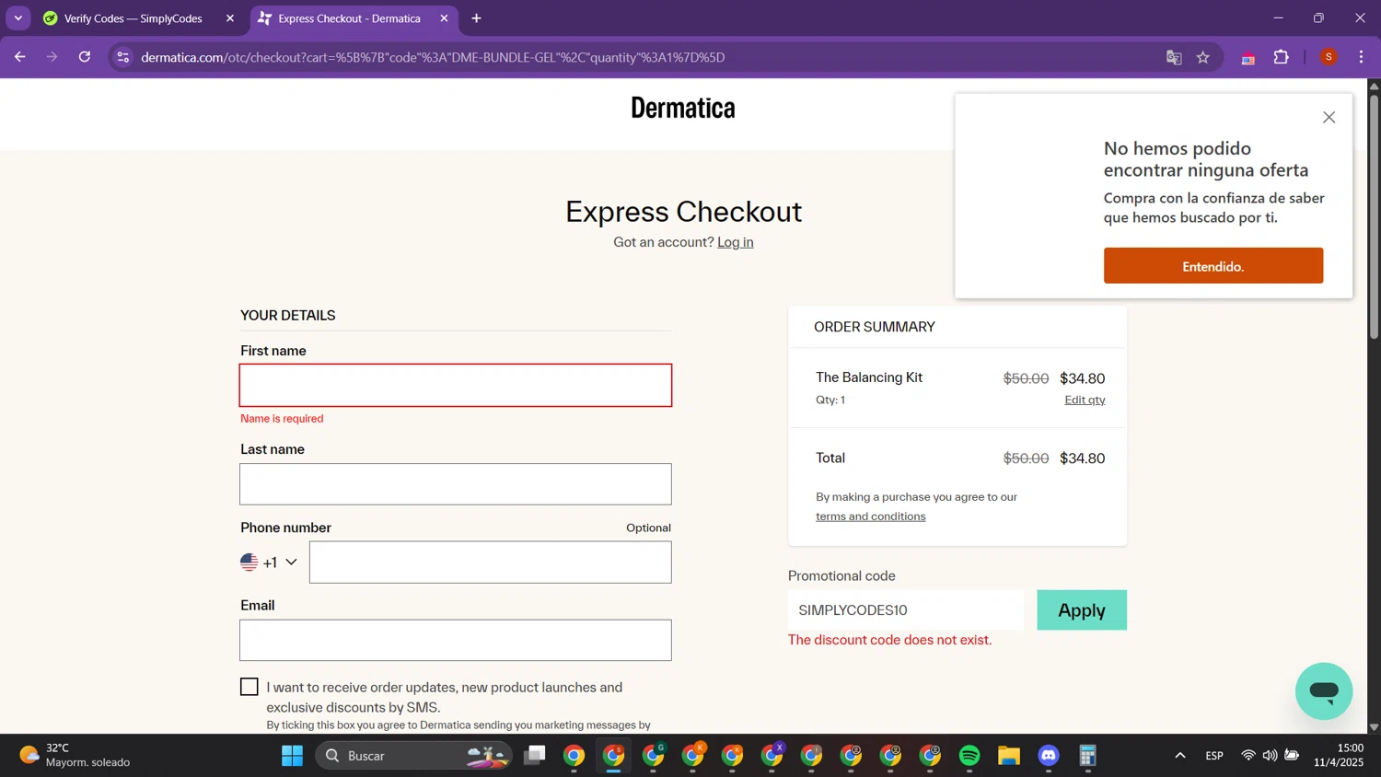Image resolution: width=1381 pixels, height=777 pixels.
Task: Open the terms and conditions link
Action: coord(870,516)
